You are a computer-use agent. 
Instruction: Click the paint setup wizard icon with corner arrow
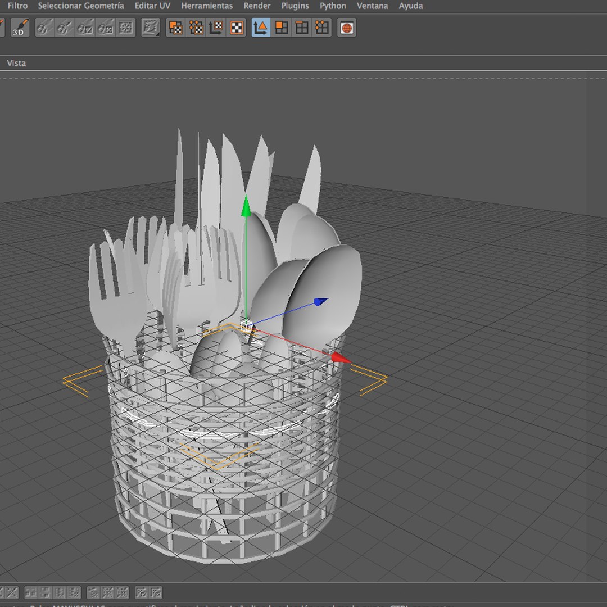point(151,28)
